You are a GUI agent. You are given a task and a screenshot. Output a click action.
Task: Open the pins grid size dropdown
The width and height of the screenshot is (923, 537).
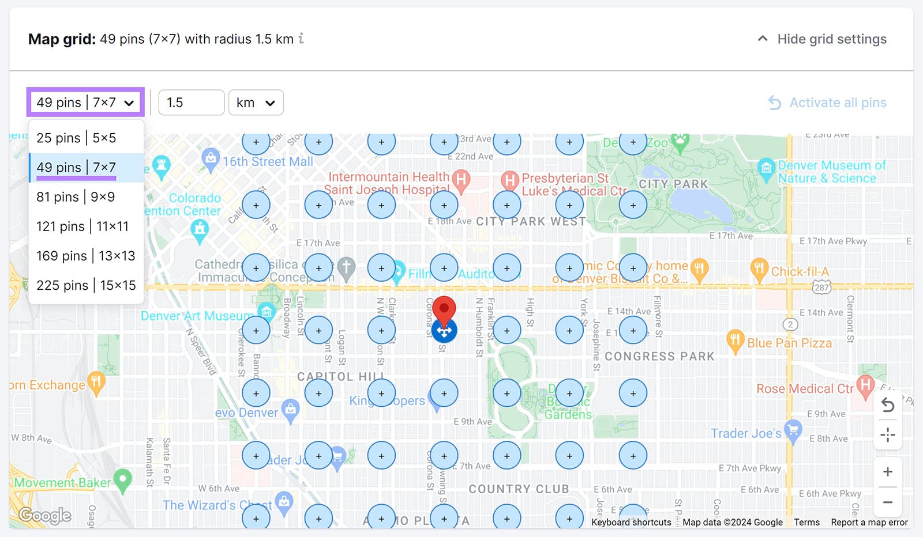coord(85,102)
